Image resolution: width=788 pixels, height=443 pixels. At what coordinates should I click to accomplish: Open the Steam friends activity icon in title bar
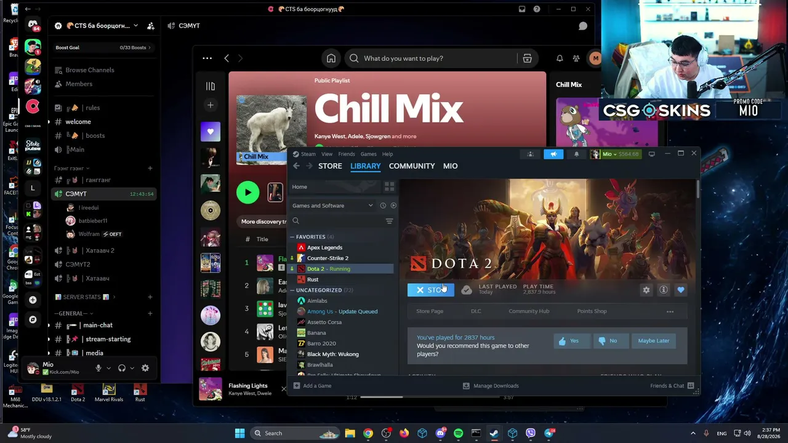click(x=530, y=154)
